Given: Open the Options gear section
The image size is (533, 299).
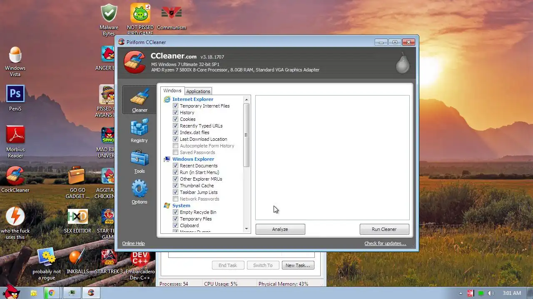Looking at the screenshot, I should click(x=139, y=192).
